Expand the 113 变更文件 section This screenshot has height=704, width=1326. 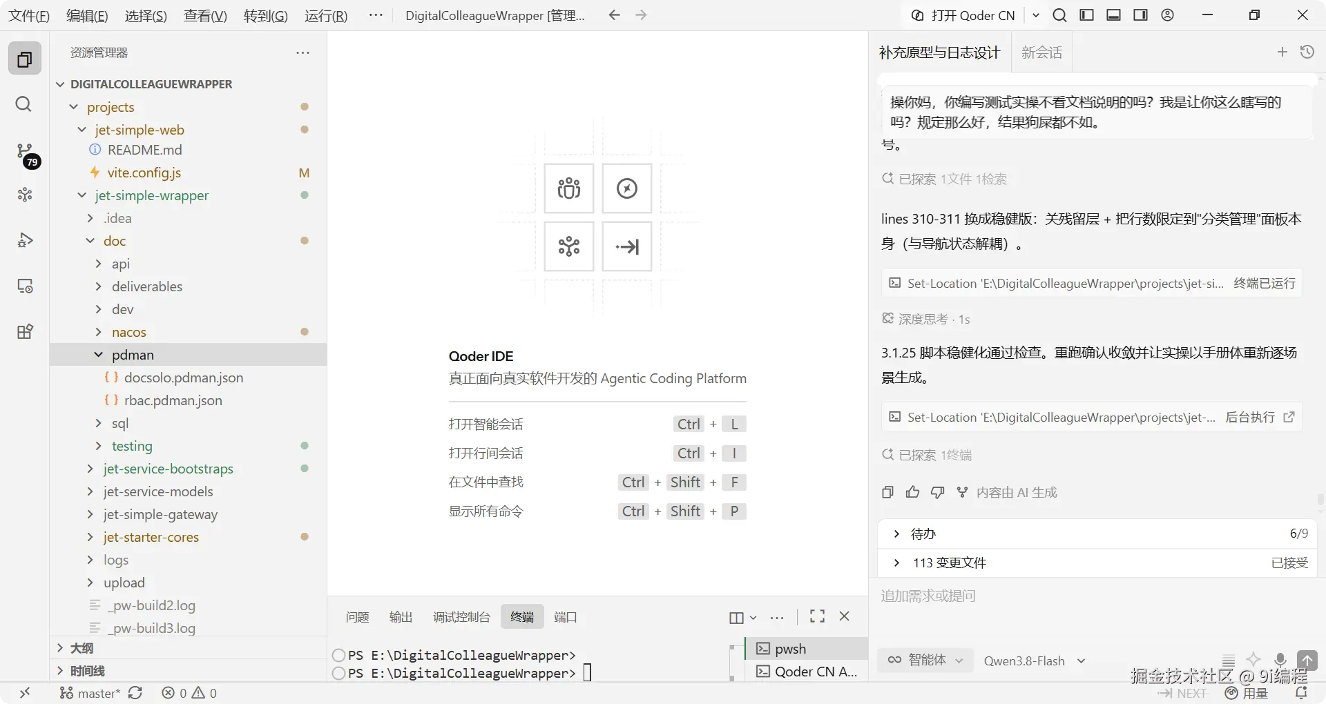click(896, 563)
